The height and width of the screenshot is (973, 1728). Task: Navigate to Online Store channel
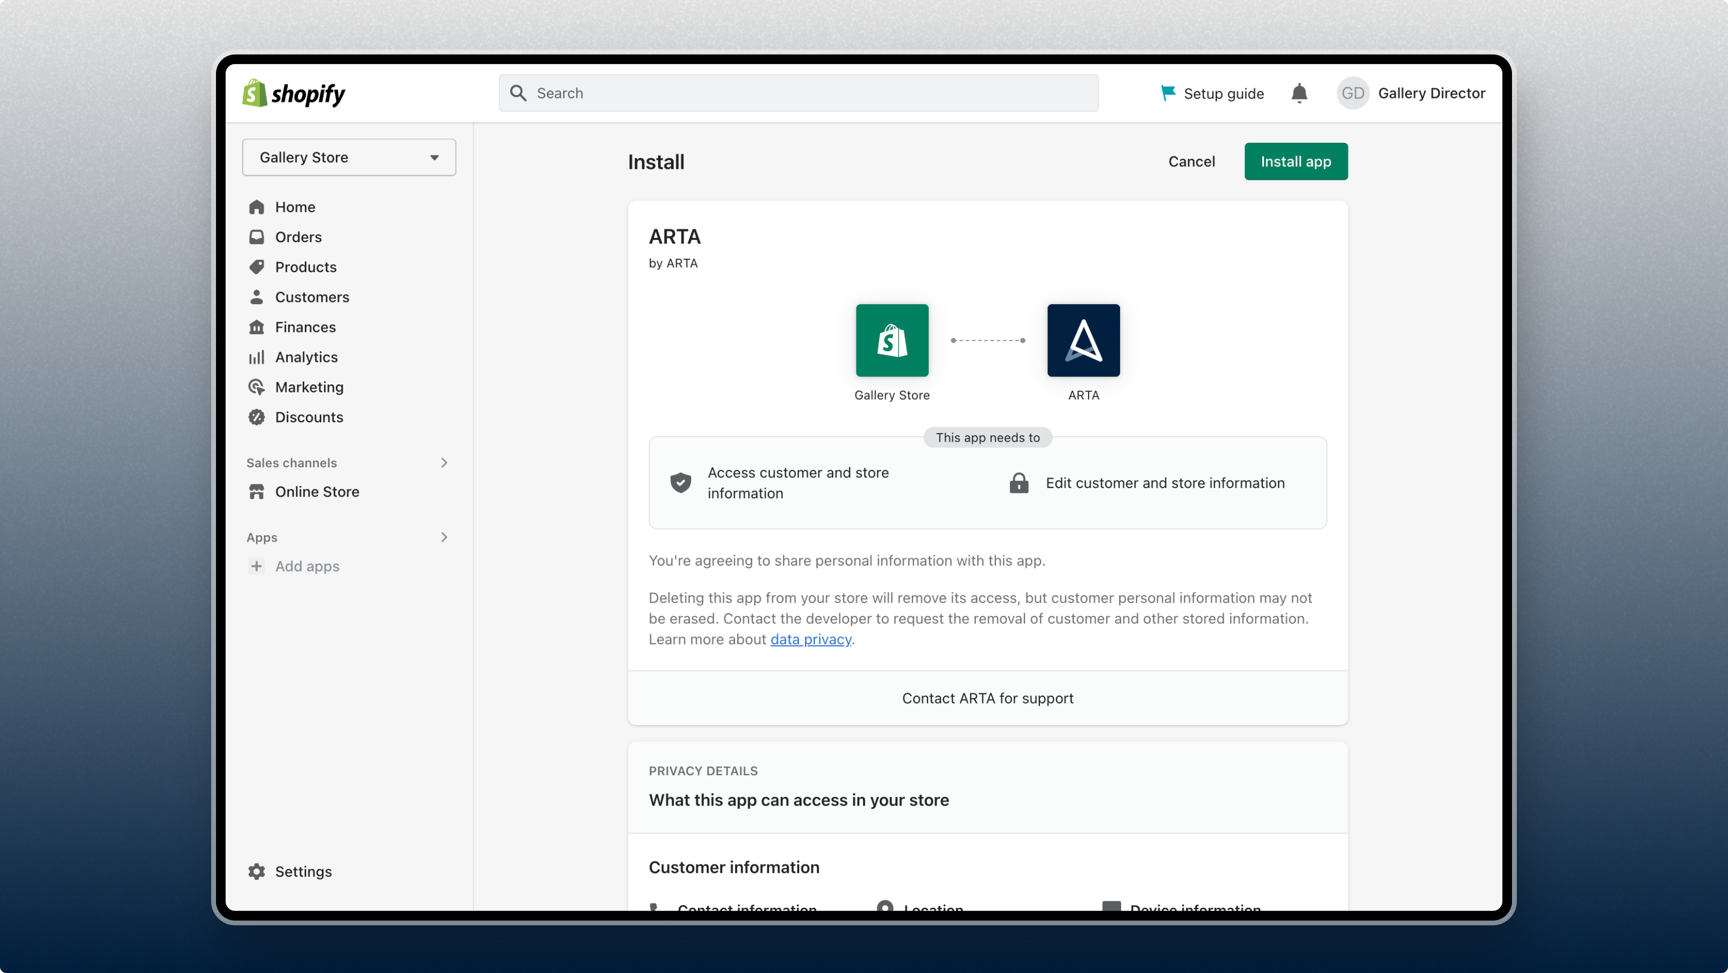point(317,491)
